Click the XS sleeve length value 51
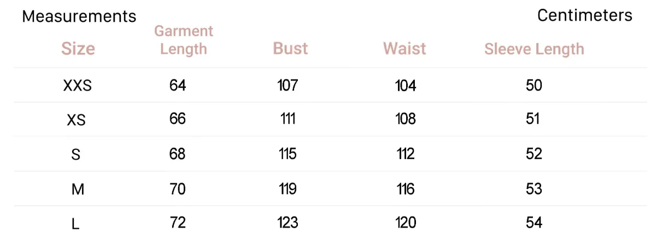The image size is (657, 242). 533,119
